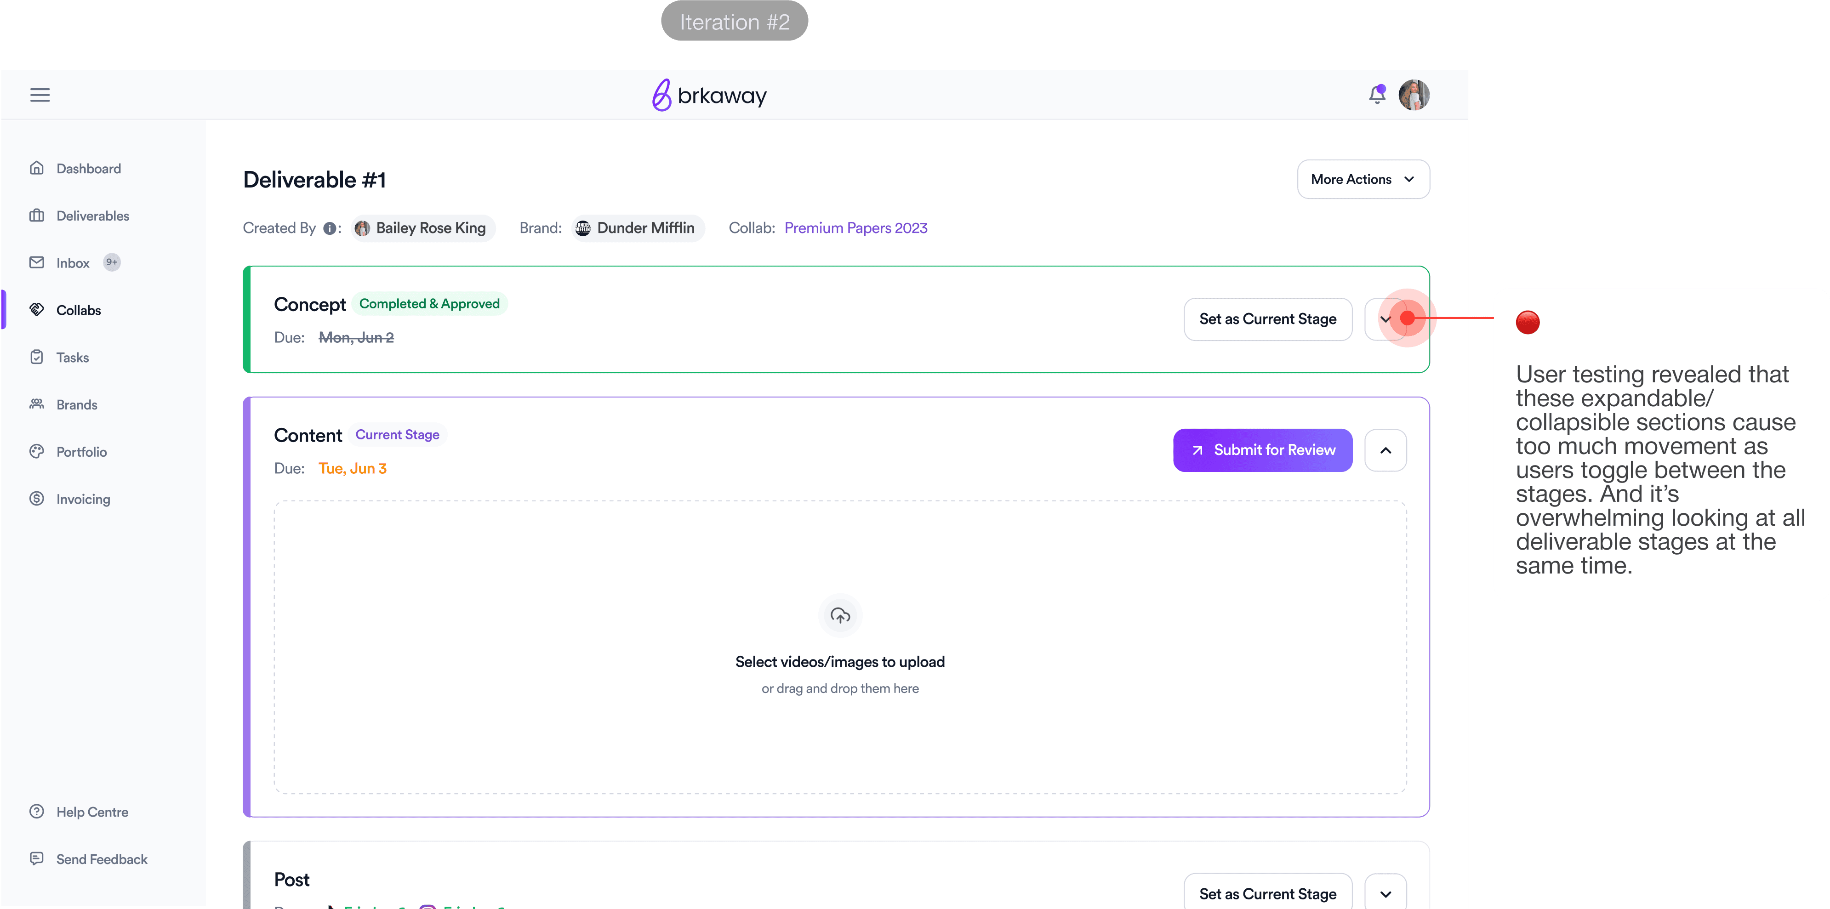Click the cloud upload icon
Image resolution: width=1830 pixels, height=909 pixels.
(840, 616)
